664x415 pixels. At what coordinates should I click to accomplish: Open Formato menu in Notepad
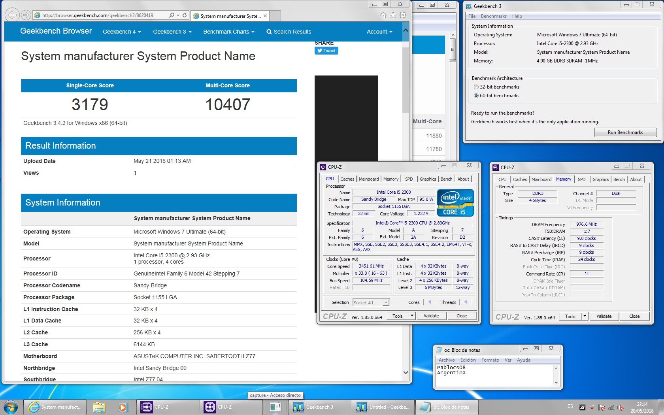(x=490, y=360)
